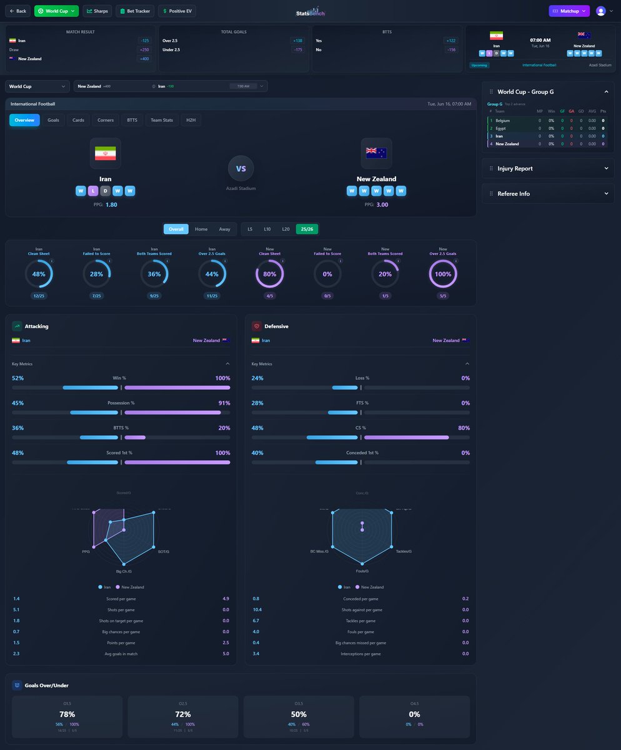Select Iran match result odds -125
Image resolution: width=621 pixels, height=750 pixels.
[x=145, y=41]
